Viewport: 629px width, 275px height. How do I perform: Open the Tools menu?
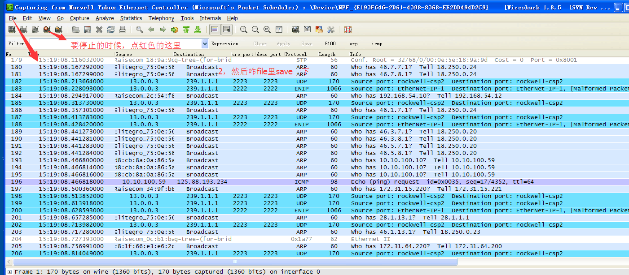[x=187, y=18]
